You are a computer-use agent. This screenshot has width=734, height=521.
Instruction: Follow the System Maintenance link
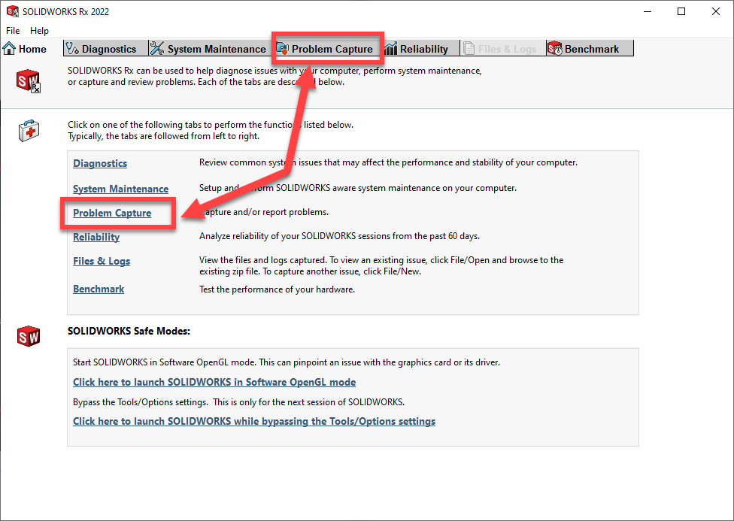point(120,189)
